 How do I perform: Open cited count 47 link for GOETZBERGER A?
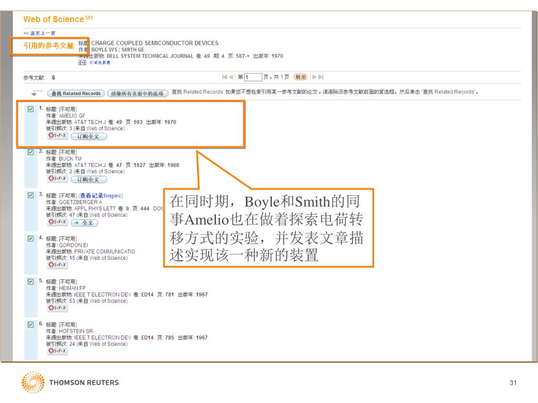point(72,215)
